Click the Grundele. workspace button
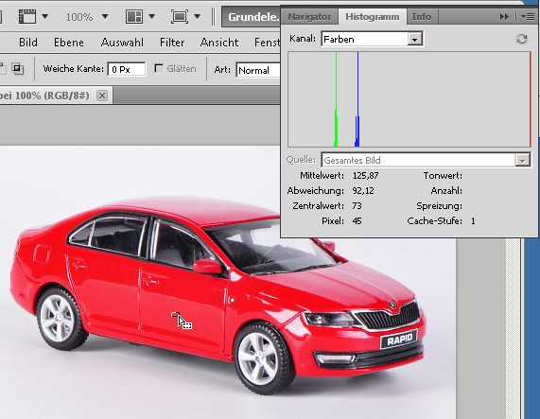The image size is (540, 419). 252,17
